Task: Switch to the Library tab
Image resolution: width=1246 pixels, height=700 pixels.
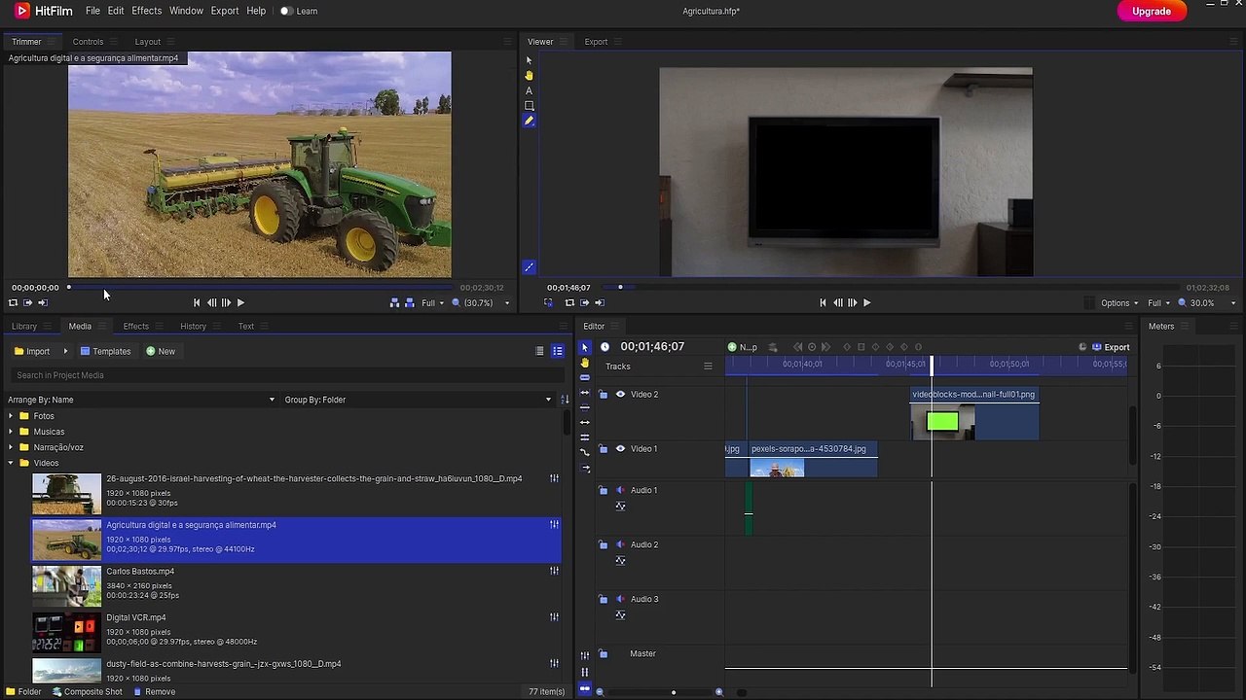Action: (x=24, y=327)
